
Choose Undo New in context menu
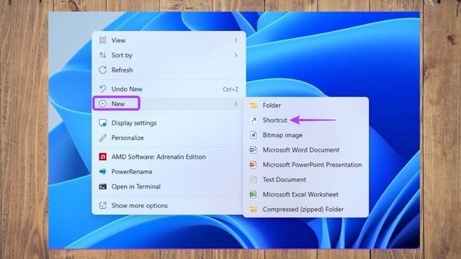(x=169, y=88)
